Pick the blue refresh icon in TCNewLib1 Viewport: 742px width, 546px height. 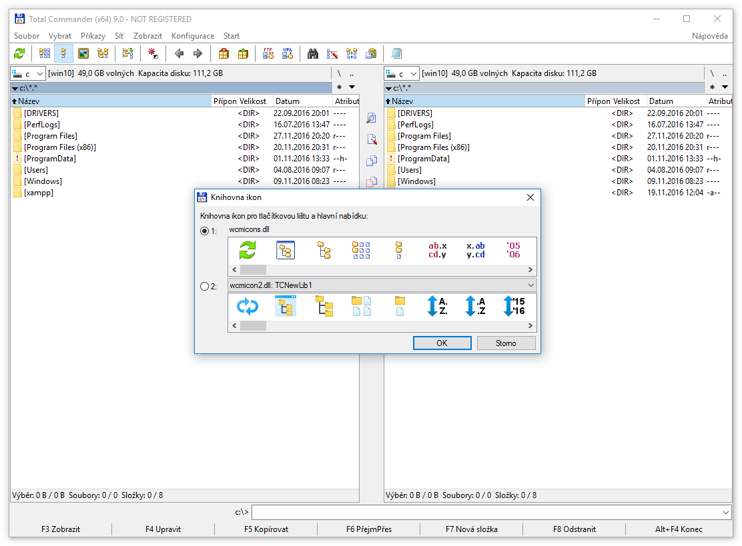248,306
